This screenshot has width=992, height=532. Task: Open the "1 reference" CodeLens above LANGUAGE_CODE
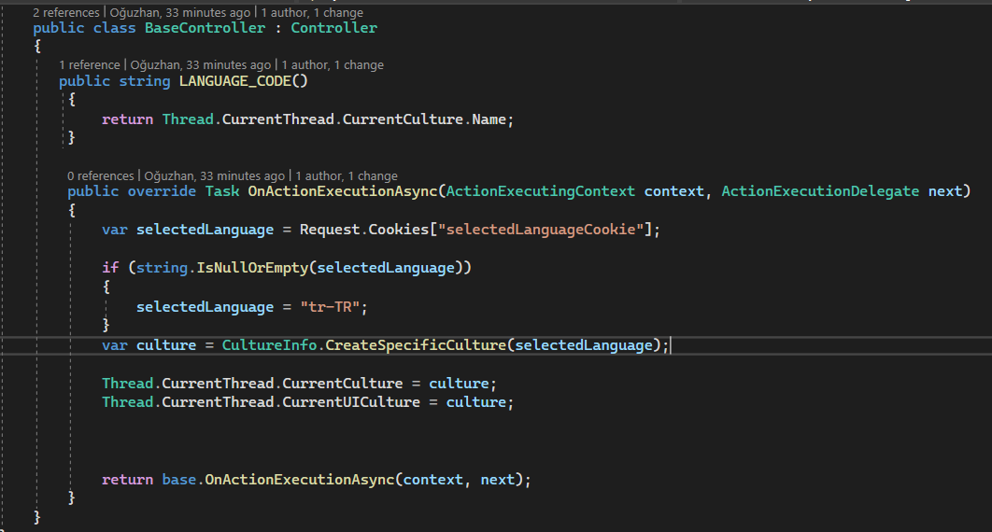tap(89, 65)
